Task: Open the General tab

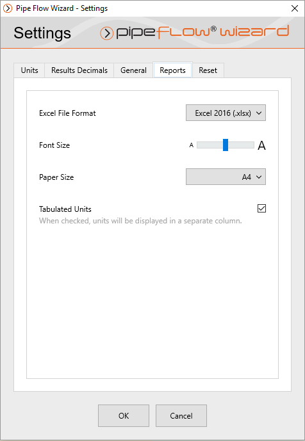Action: [x=133, y=70]
